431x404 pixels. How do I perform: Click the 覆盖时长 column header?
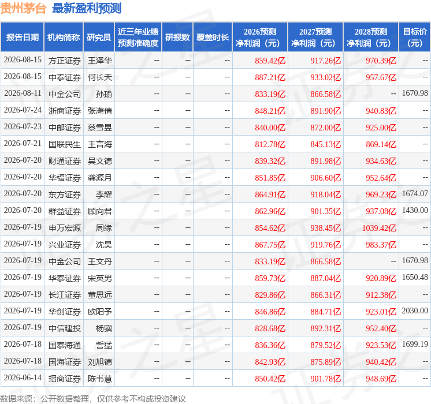point(213,38)
